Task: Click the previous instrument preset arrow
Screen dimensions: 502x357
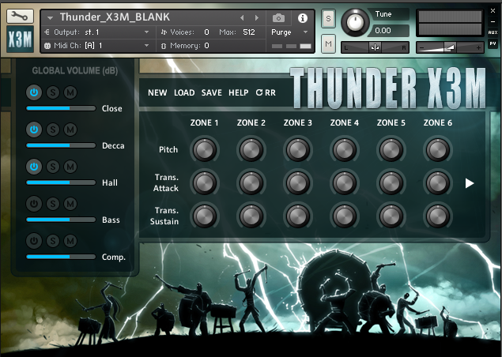Action: [x=243, y=17]
